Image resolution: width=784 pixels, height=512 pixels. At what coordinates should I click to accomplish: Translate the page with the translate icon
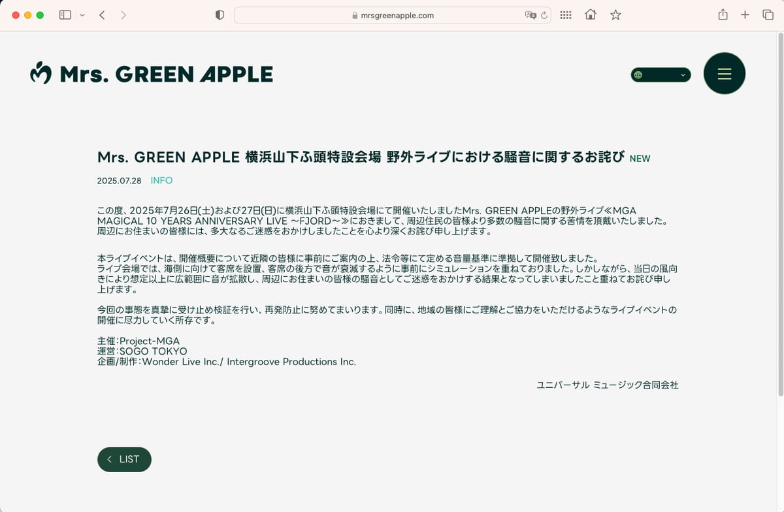pyautogui.click(x=530, y=15)
